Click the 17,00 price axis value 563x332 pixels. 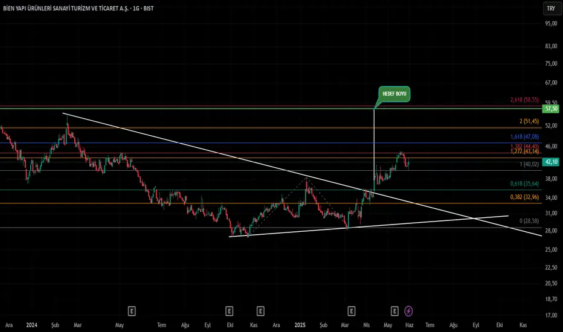(551, 315)
